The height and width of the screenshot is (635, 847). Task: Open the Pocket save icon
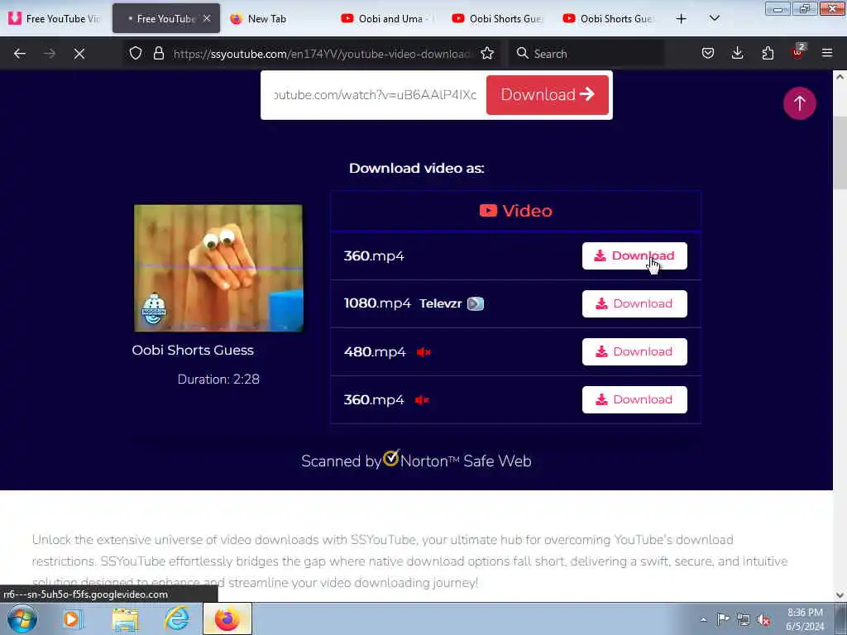click(x=708, y=53)
